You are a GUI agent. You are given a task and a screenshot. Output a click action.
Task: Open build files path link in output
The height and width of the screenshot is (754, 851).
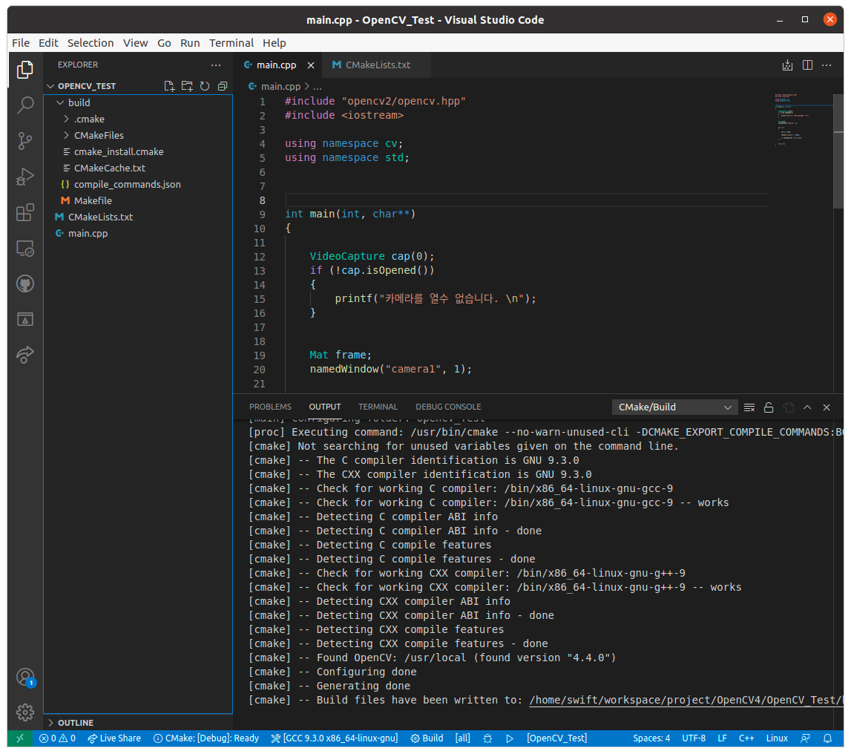[x=686, y=701]
